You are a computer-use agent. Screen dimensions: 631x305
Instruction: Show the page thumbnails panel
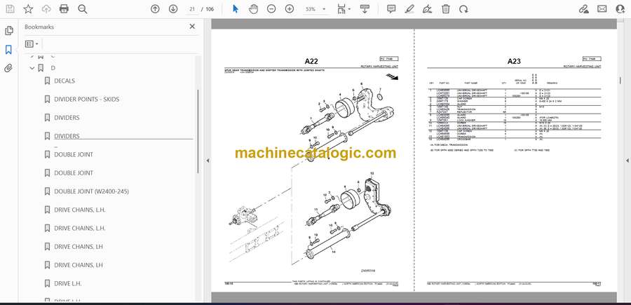pos(8,31)
